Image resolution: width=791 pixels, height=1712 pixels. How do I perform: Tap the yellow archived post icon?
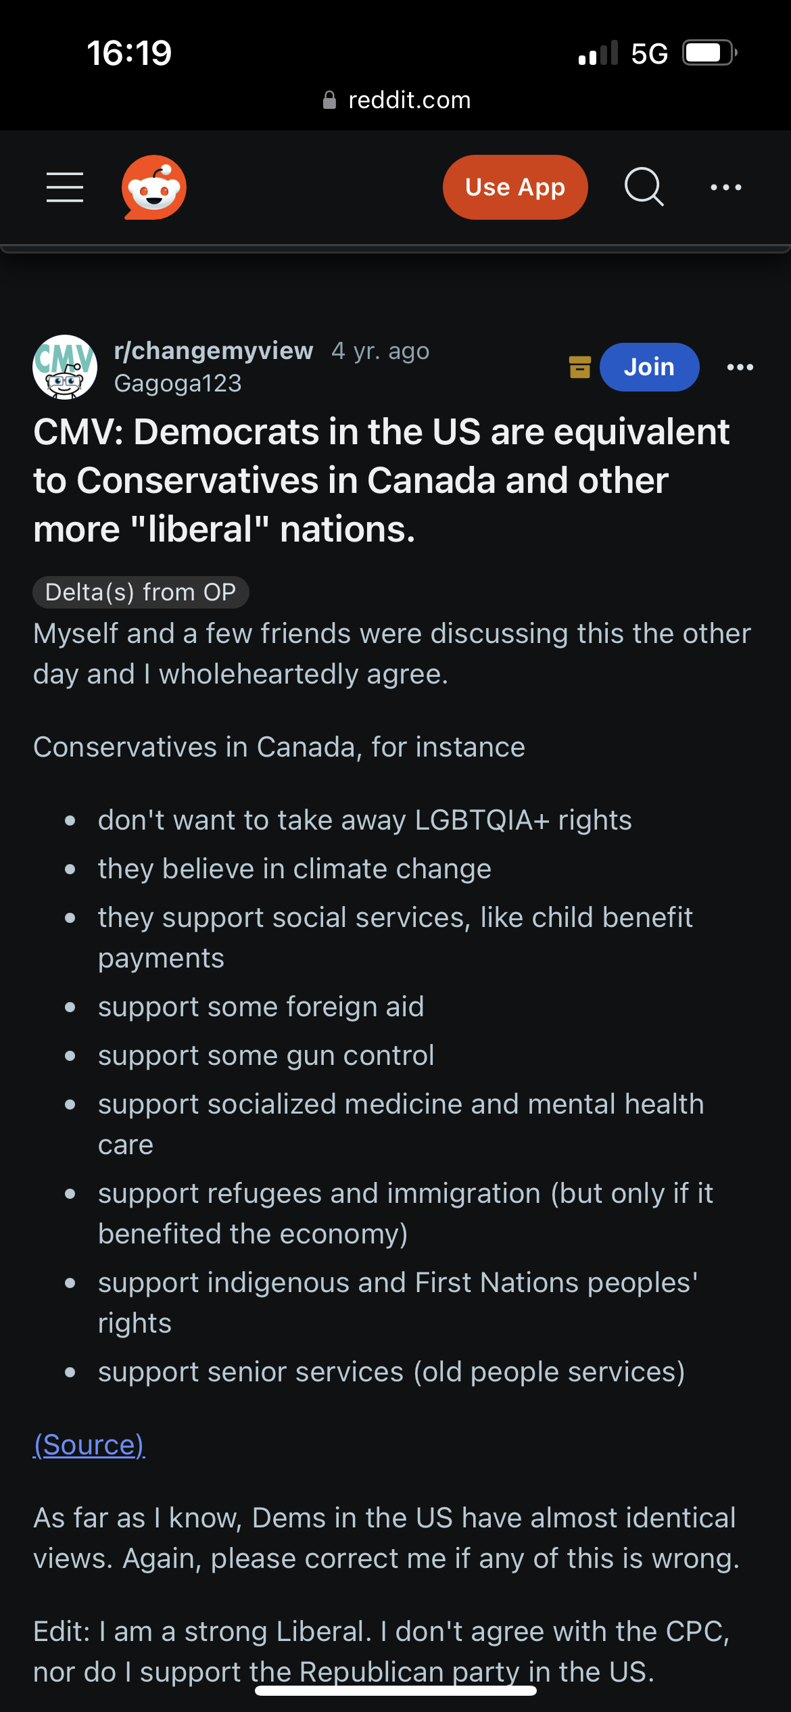(580, 367)
